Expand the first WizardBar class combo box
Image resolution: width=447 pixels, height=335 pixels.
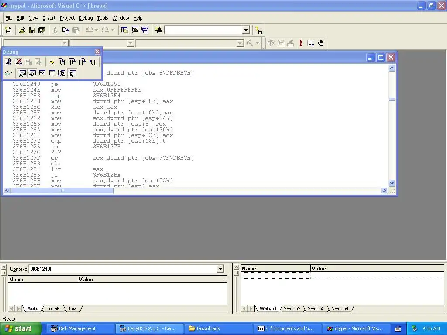(x=65, y=43)
